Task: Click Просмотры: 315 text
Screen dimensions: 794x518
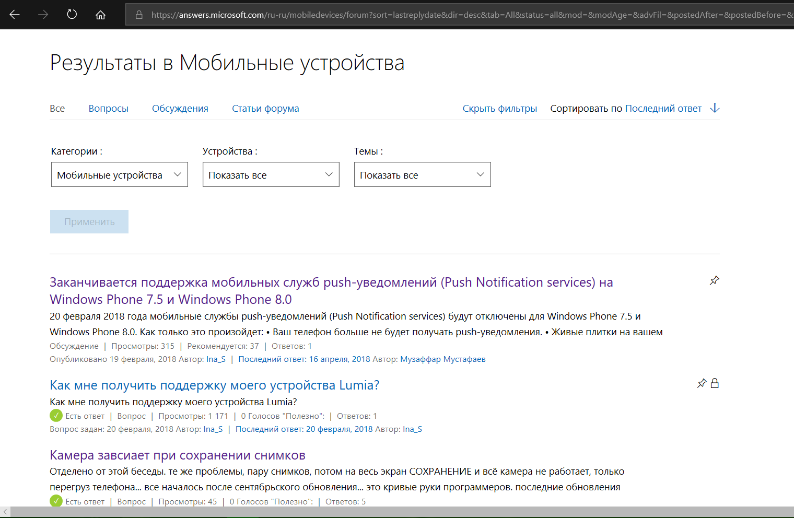Action: (143, 346)
